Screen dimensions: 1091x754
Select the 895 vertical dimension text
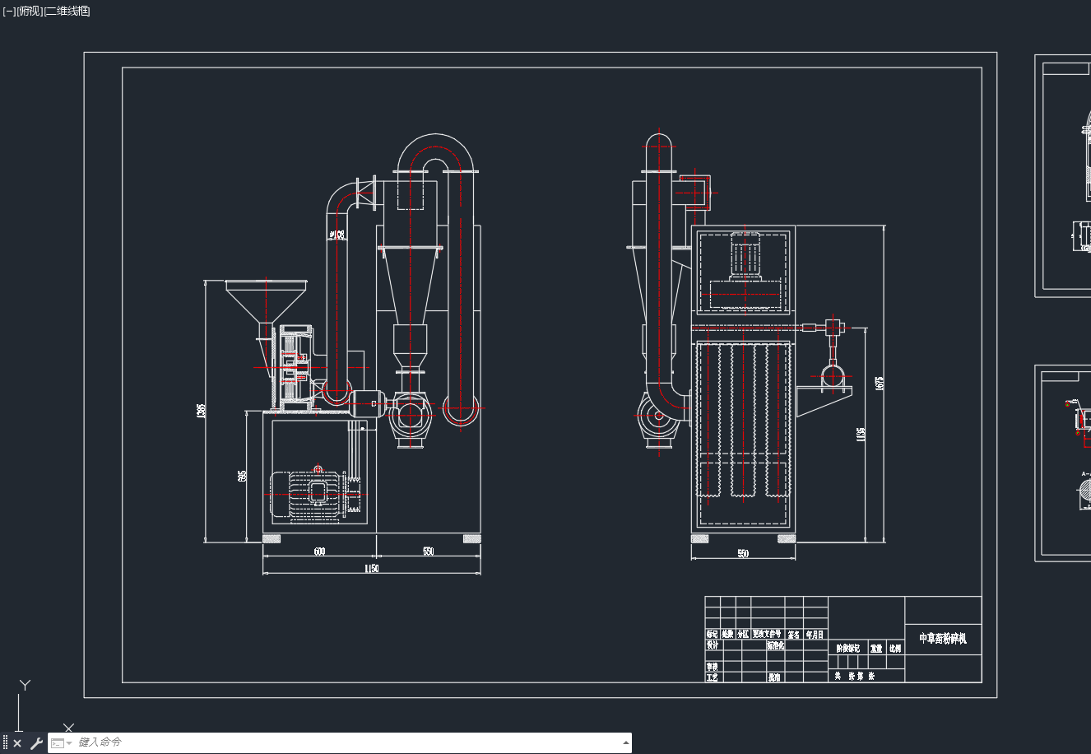242,477
